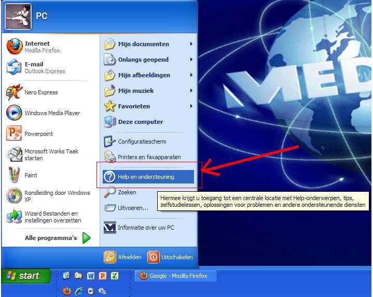Launch Windows Media Player from Quick Launch
This screenshot has height=297, width=373.
click(x=91, y=291)
